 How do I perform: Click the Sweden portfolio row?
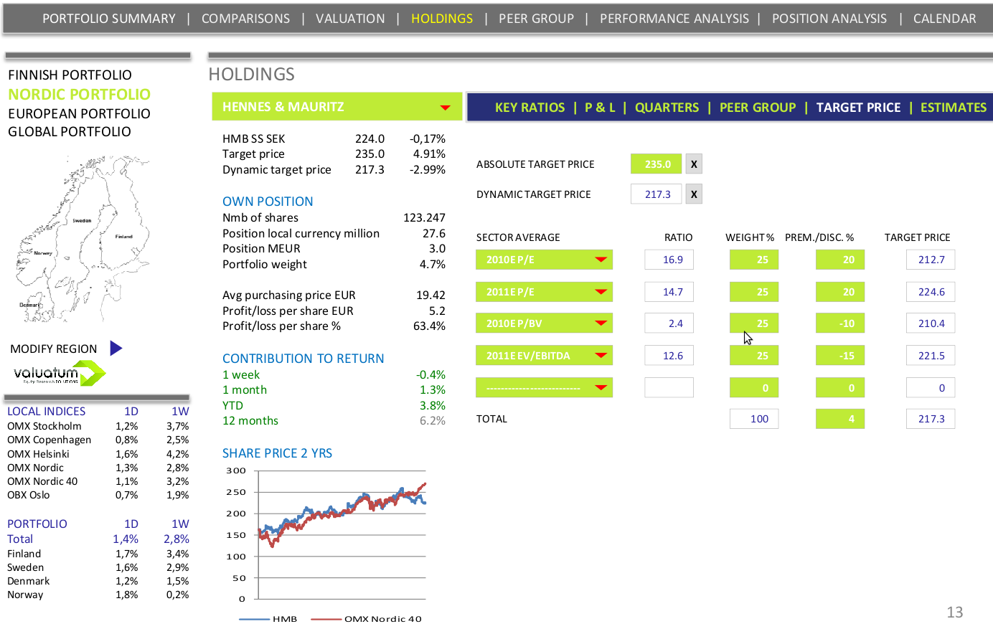[x=98, y=567]
